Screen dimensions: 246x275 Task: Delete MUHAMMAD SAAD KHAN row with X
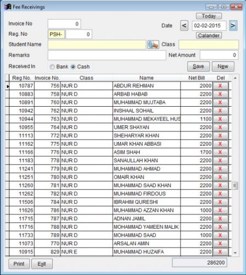[220, 185]
